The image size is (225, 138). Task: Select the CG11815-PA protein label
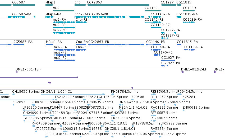pyautogui.click(x=187, y=42)
